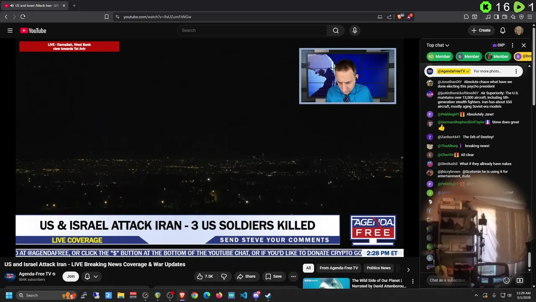Reload the page
536x302 pixels.
(23, 17)
